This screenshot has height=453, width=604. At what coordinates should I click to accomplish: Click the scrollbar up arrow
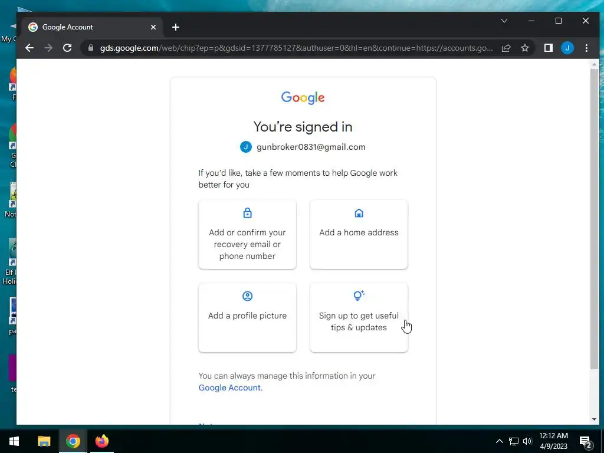[x=594, y=64]
